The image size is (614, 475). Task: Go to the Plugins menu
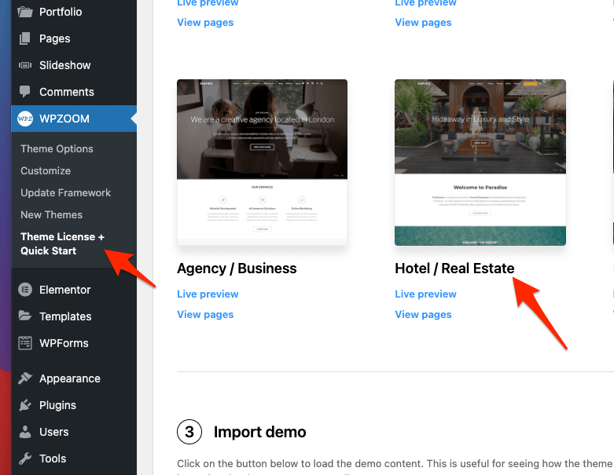pos(74,405)
